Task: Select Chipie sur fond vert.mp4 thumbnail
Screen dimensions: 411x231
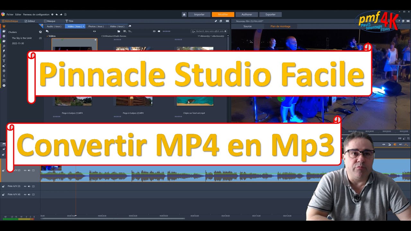Action: coord(194,101)
